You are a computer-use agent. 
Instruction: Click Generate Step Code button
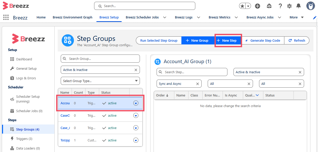[x=263, y=40]
